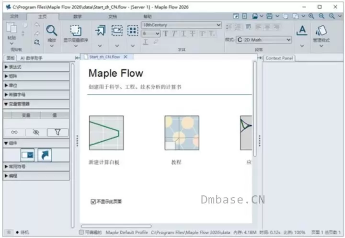The height and width of the screenshot is (238, 345).
Task: Toggle the 可编辑的 checkbox in status bar
Action: tap(81, 232)
